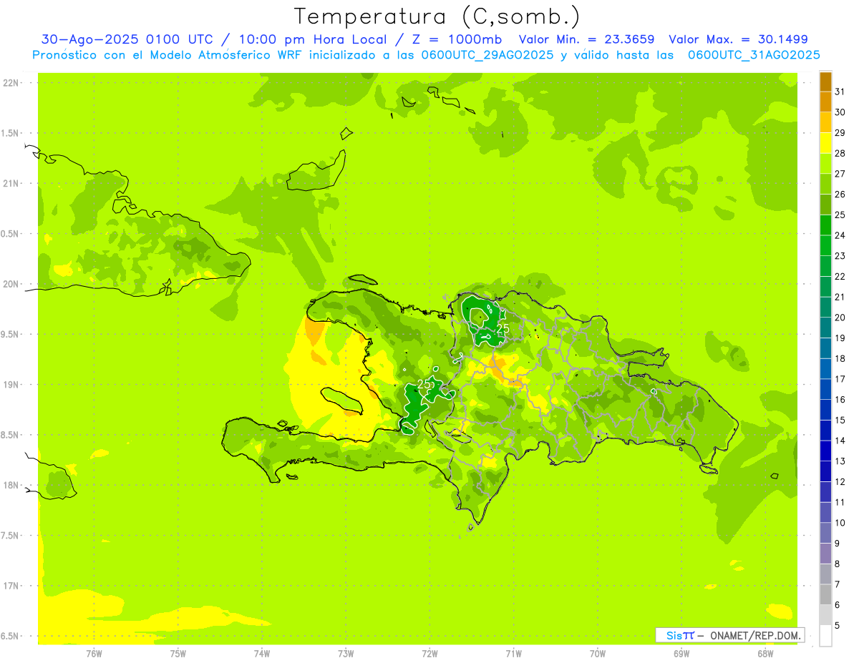Pick the dark blue swatch between 13 and 14
Viewport: 859px width, 663px height.
825,451
